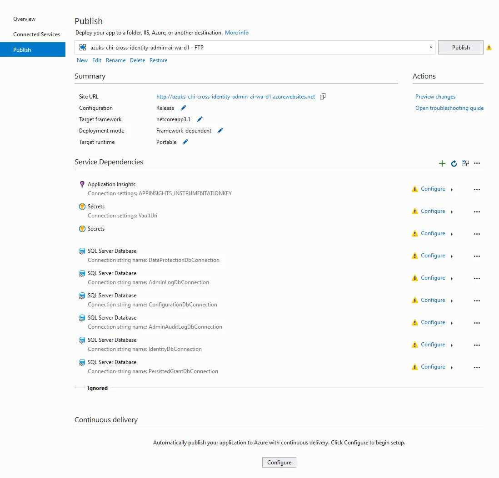Screen dimensions: 499x478
Task: Edit the Portable target runtime pencil
Action: [x=185, y=142]
